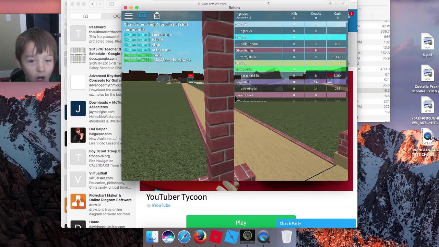
Task: Click Cash column header in leaderboard
Action: point(337,14)
